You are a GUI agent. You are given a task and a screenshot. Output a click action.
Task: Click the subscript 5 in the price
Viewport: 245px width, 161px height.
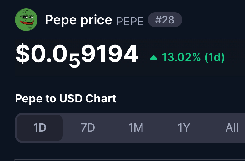(x=74, y=61)
